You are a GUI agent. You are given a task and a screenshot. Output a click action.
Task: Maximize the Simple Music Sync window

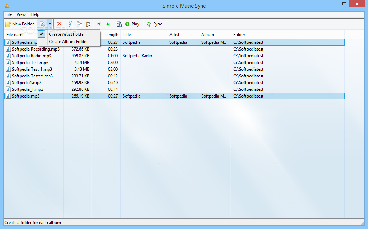click(344, 4)
